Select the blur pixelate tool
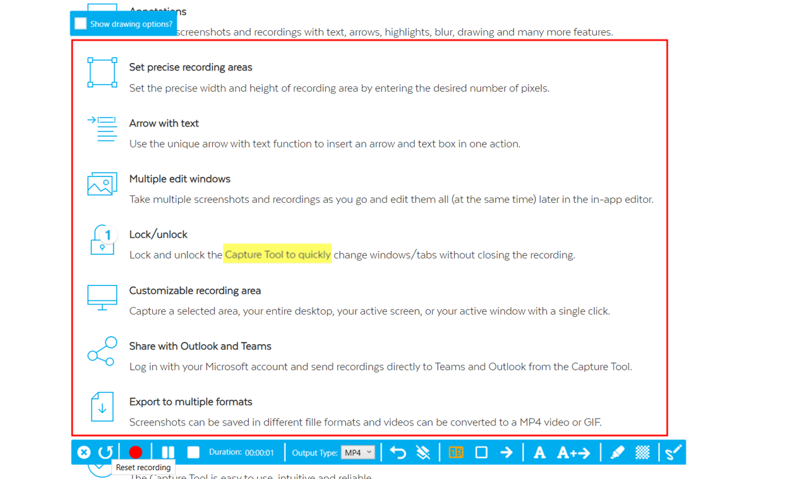Image resolution: width=802 pixels, height=479 pixels. point(642,452)
